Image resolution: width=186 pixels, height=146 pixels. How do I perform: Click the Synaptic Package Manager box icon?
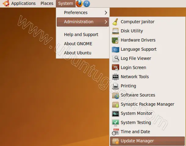pyautogui.click(x=116, y=105)
